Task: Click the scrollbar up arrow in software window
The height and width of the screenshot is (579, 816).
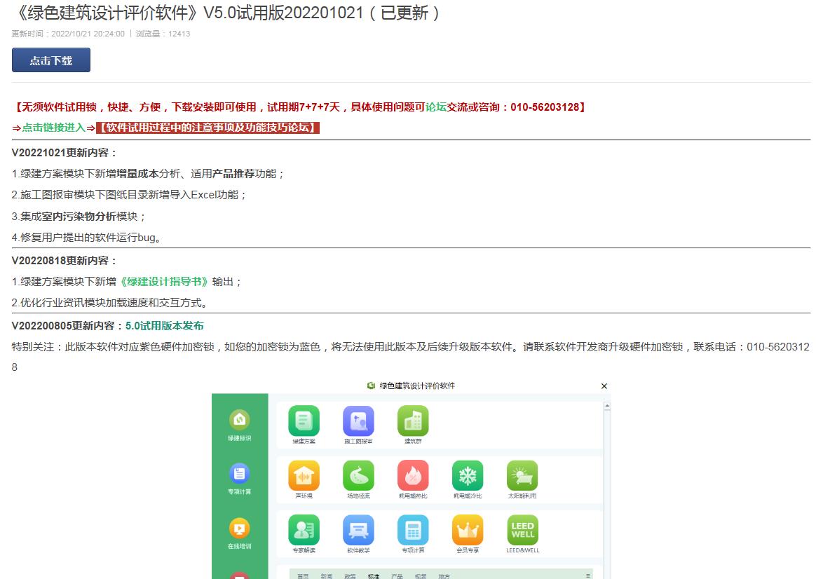Action: click(x=607, y=407)
